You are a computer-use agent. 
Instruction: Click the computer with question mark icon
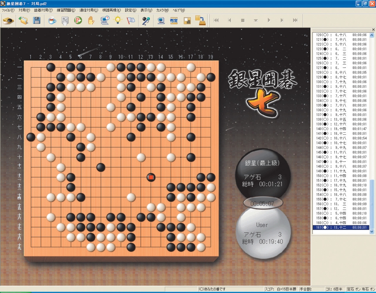(x=105, y=21)
